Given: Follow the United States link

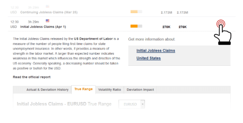Looking at the screenshot, I should click(149, 58).
